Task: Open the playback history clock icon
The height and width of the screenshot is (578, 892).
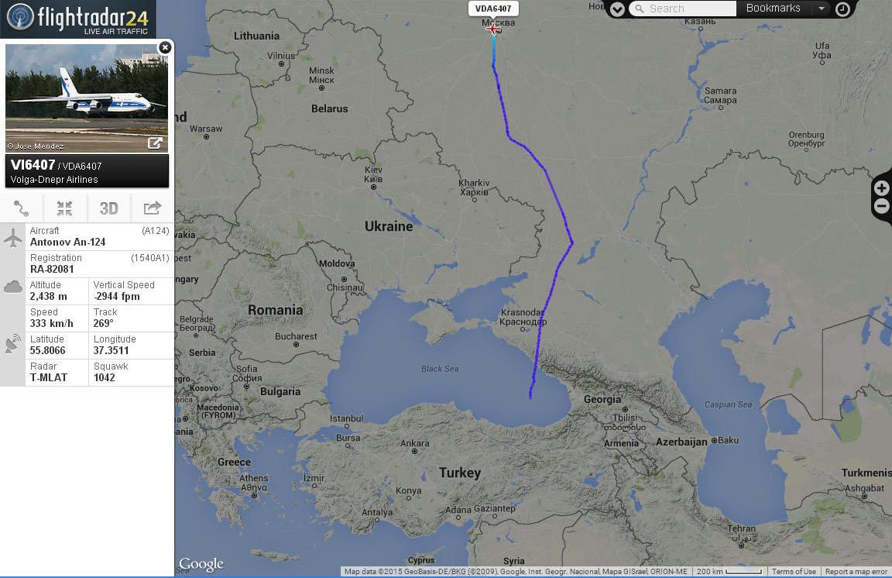Action: click(842, 9)
